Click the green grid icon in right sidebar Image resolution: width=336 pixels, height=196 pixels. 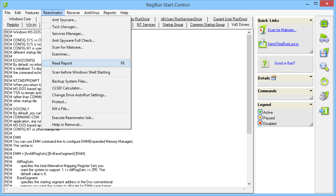[324, 24]
